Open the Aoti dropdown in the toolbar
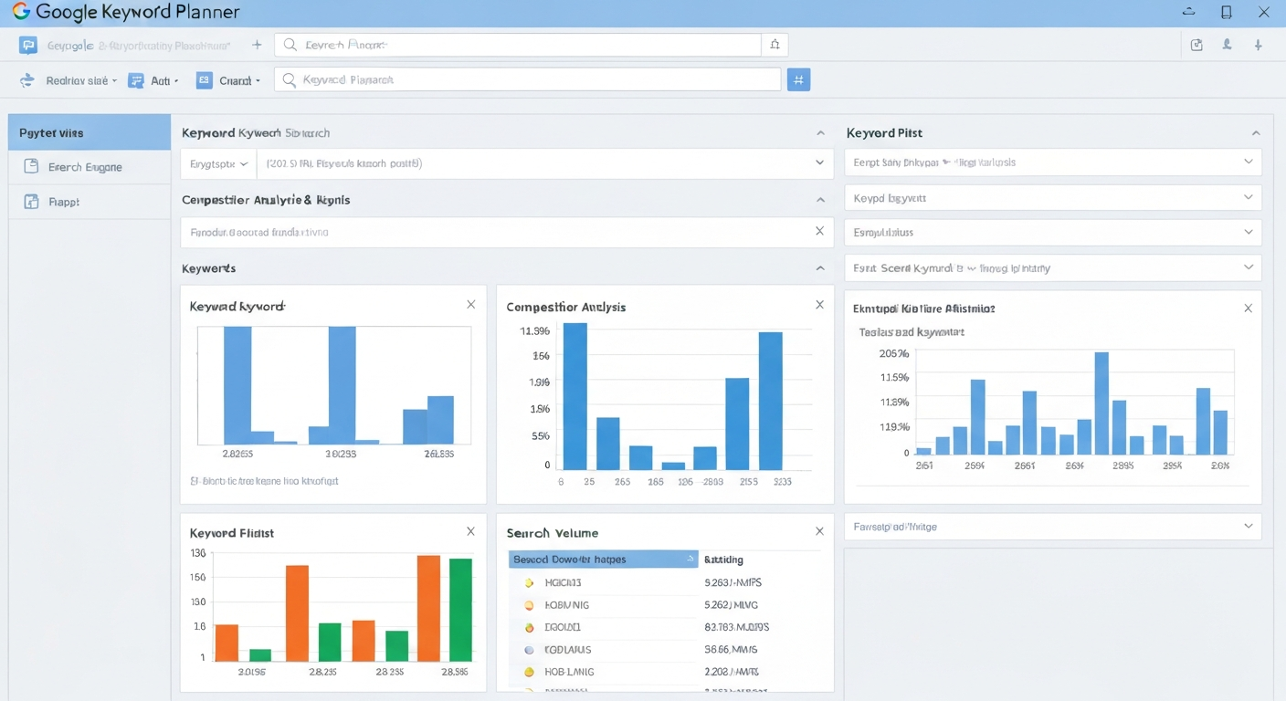 [153, 80]
